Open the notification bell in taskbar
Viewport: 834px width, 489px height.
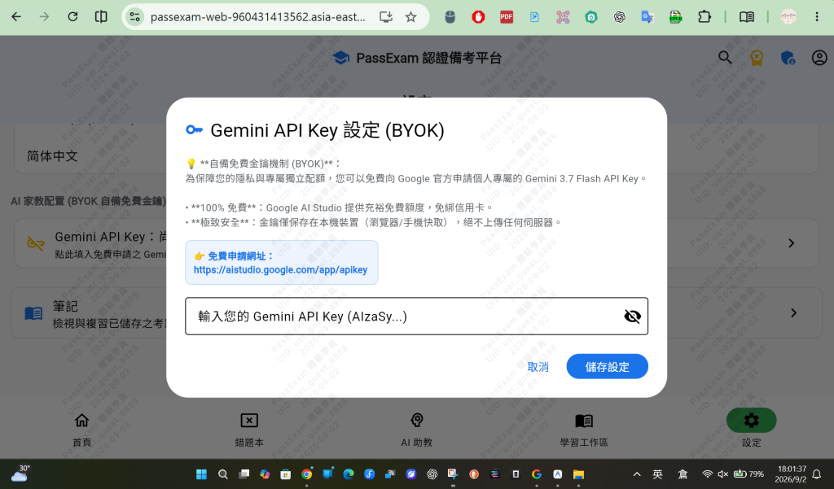[x=817, y=474]
